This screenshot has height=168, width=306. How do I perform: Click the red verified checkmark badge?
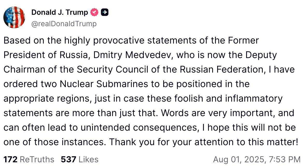(94, 12)
